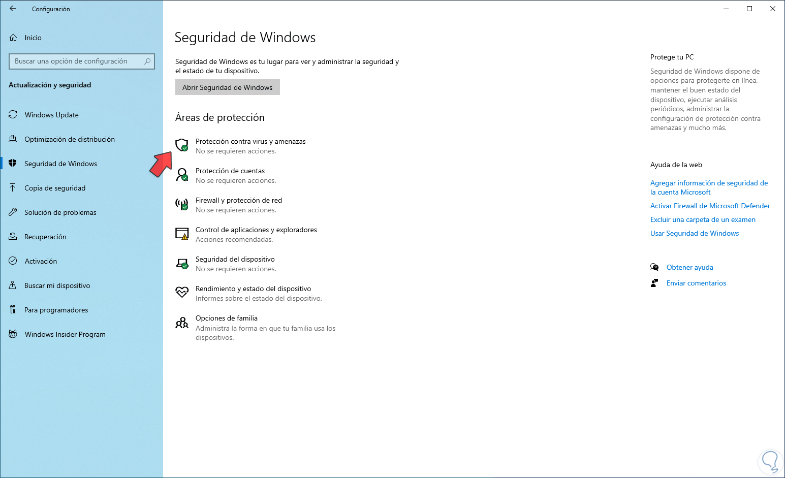This screenshot has width=785, height=478.
Task: Open Seguridad del dispositivo area
Action: [x=235, y=259]
